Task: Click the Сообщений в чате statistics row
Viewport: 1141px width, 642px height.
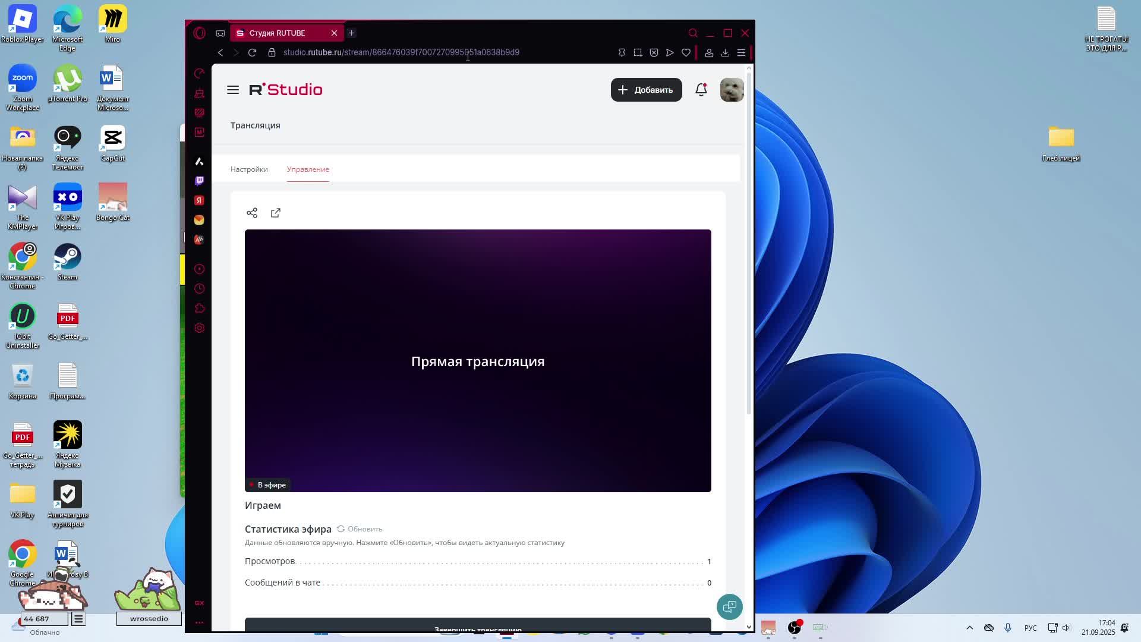Action: 478,583
